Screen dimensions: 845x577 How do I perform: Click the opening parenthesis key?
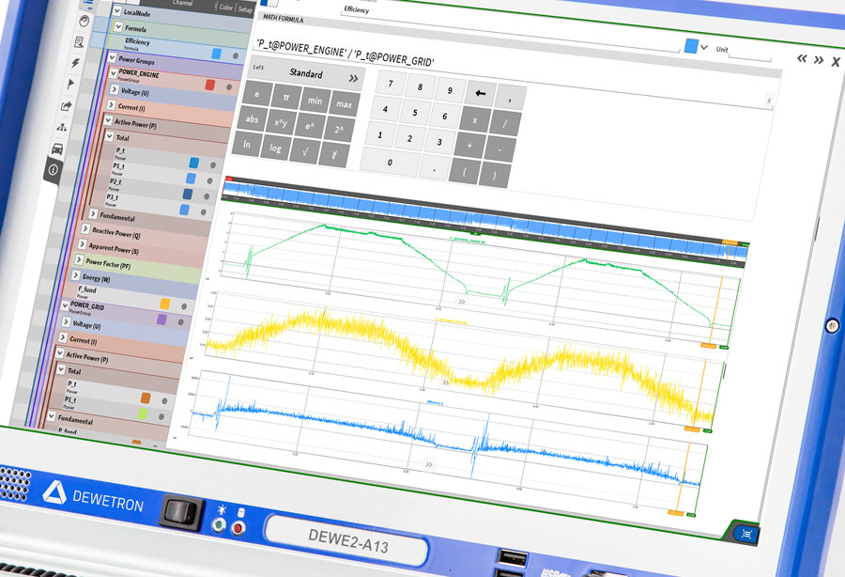click(465, 172)
